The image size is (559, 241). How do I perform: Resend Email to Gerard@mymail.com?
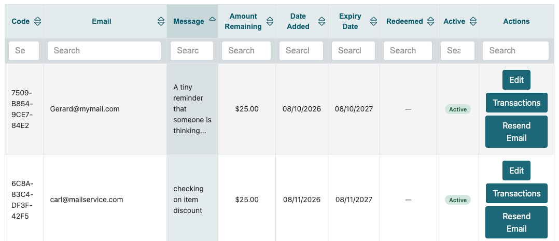pos(516,132)
